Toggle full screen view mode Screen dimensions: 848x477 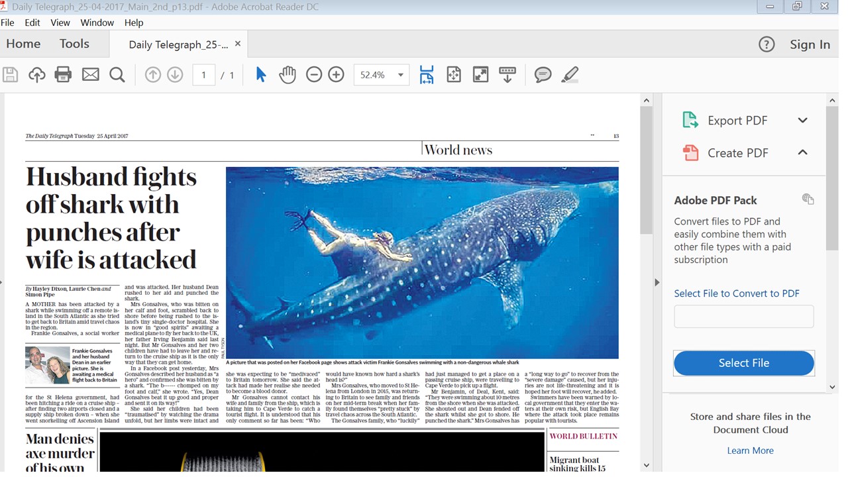480,75
